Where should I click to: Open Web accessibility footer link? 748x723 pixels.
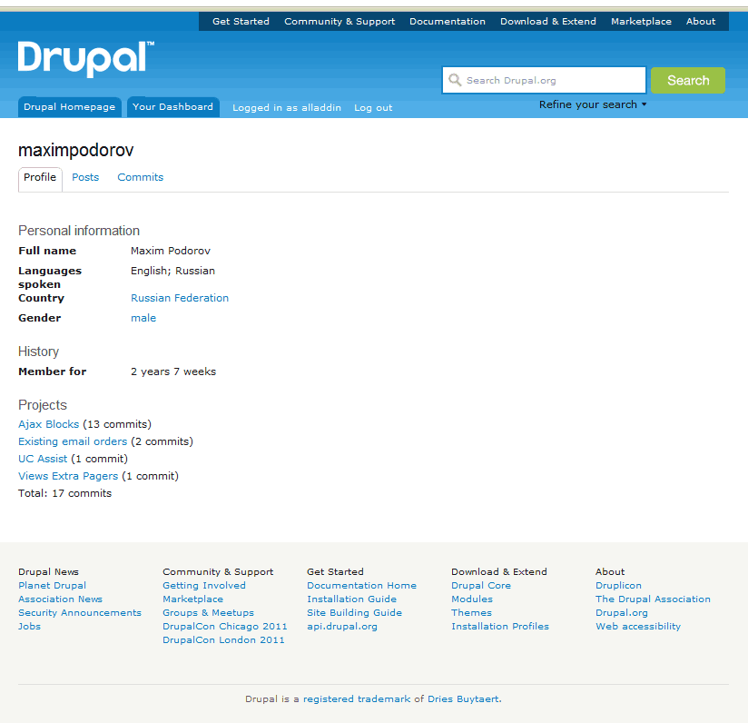[x=638, y=626]
